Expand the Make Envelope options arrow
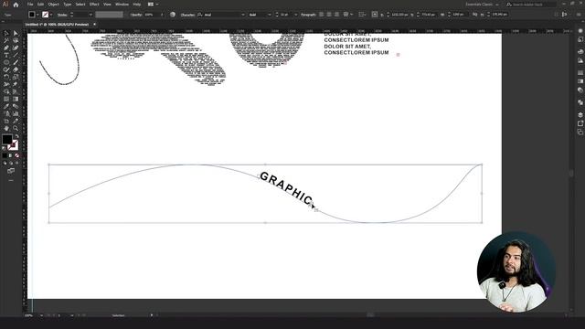This screenshot has width=585, height=329. [351, 15]
